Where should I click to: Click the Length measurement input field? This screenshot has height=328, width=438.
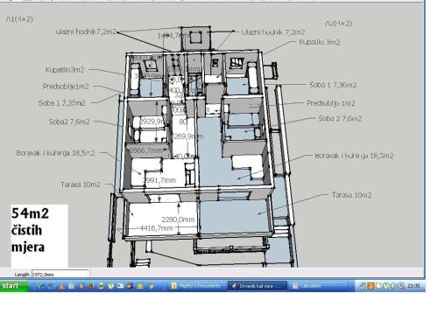pyautogui.click(x=60, y=275)
